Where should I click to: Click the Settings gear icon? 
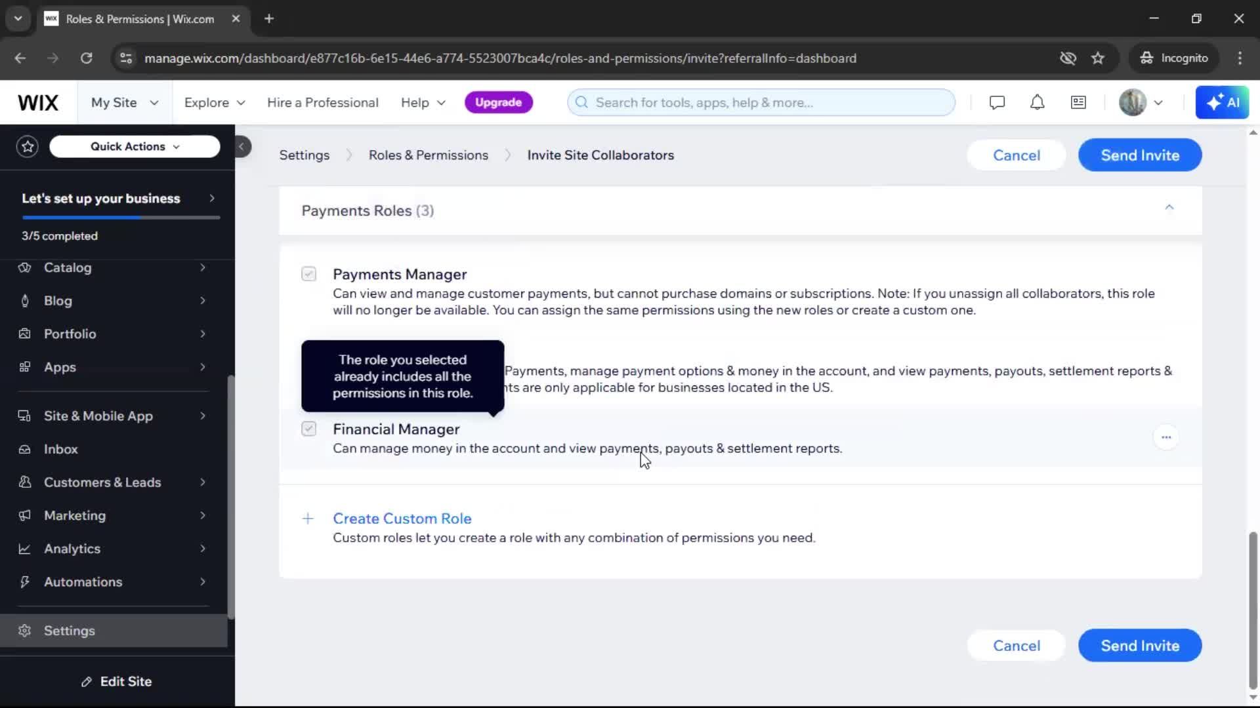(25, 631)
